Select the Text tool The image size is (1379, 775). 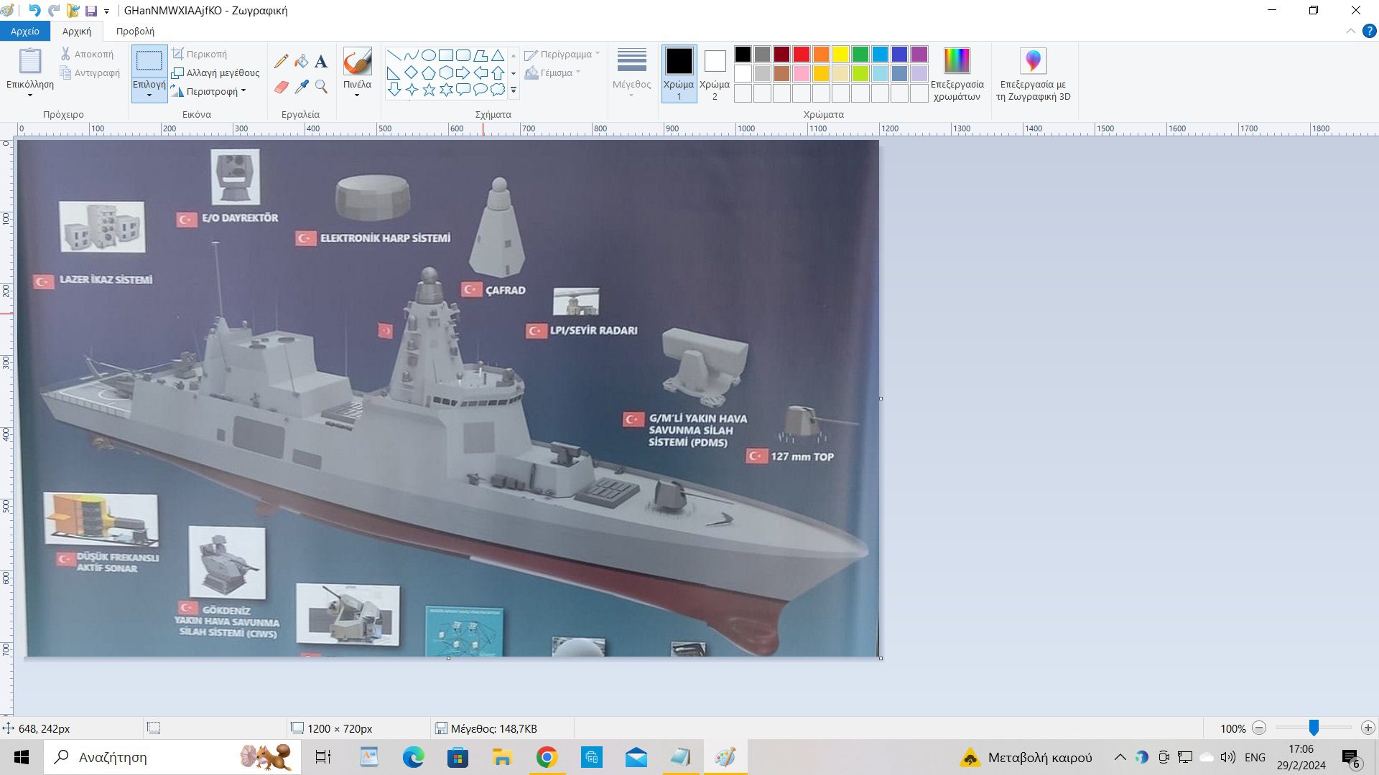pyautogui.click(x=321, y=61)
